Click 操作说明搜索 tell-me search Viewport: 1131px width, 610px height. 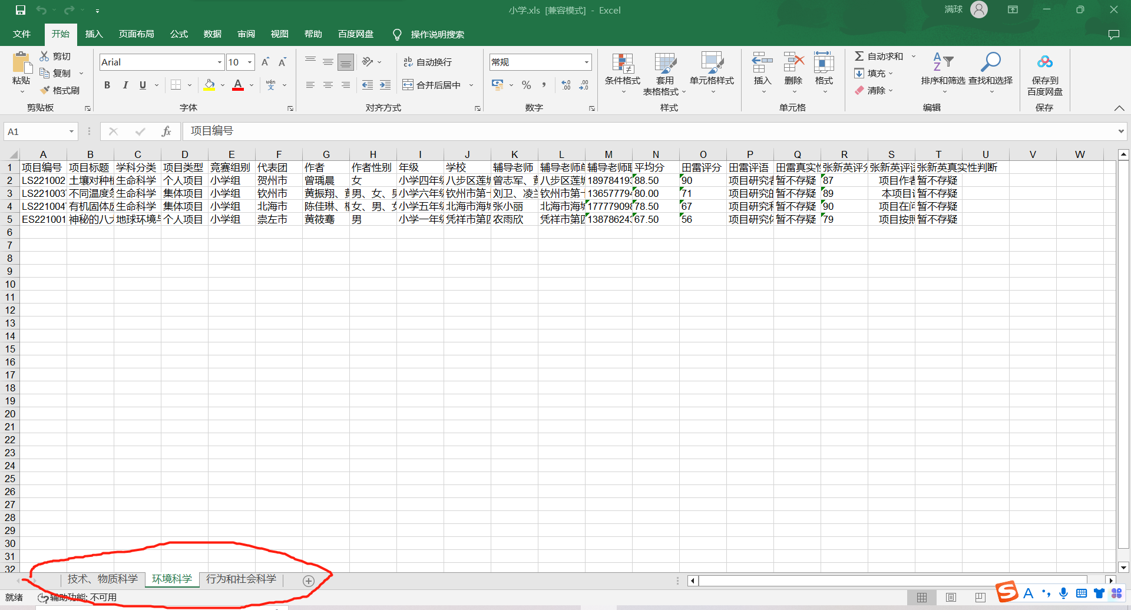437,34
